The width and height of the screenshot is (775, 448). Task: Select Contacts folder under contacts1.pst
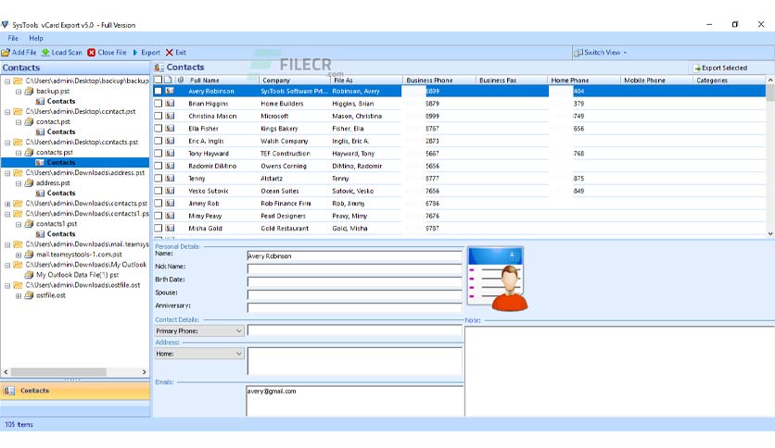(x=61, y=234)
